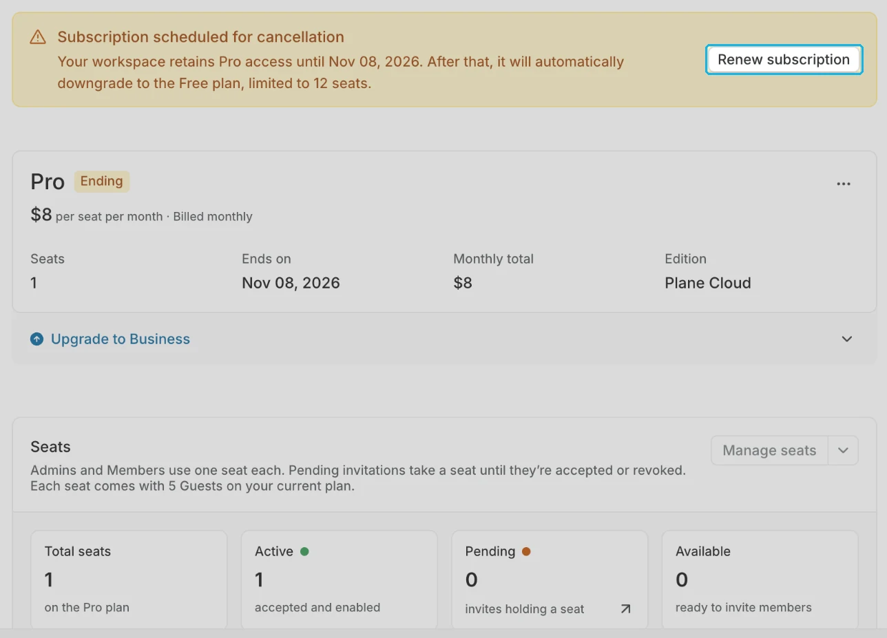Click the "Billed monthly" text
This screenshot has width=887, height=638.
[x=213, y=217]
